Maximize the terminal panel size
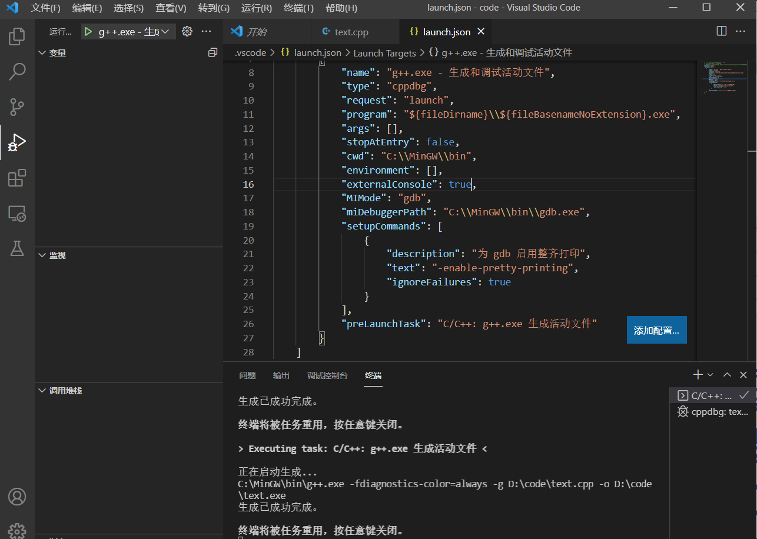Screen dimensions: 757x539 (727, 375)
